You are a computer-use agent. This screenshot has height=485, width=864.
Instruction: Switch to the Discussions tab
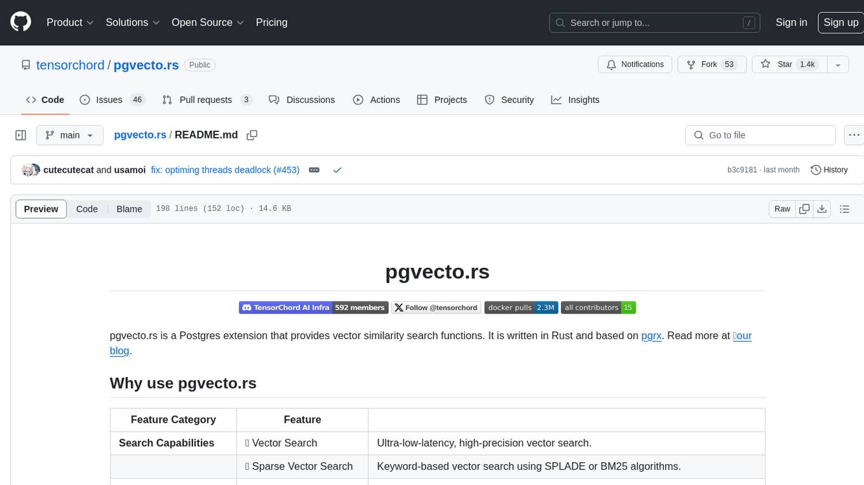302,100
